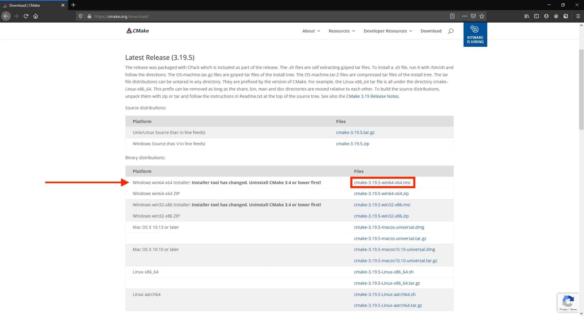The width and height of the screenshot is (584, 316).
Task: Download cmake-3.19.5-Linux-x86_64.tar.gz
Action: [x=387, y=283]
